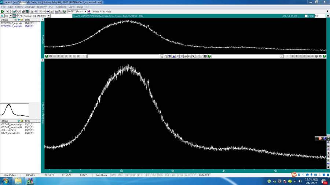Click the print icon in the main toolbar
This screenshot has width=330, height=185.
coord(23,11)
